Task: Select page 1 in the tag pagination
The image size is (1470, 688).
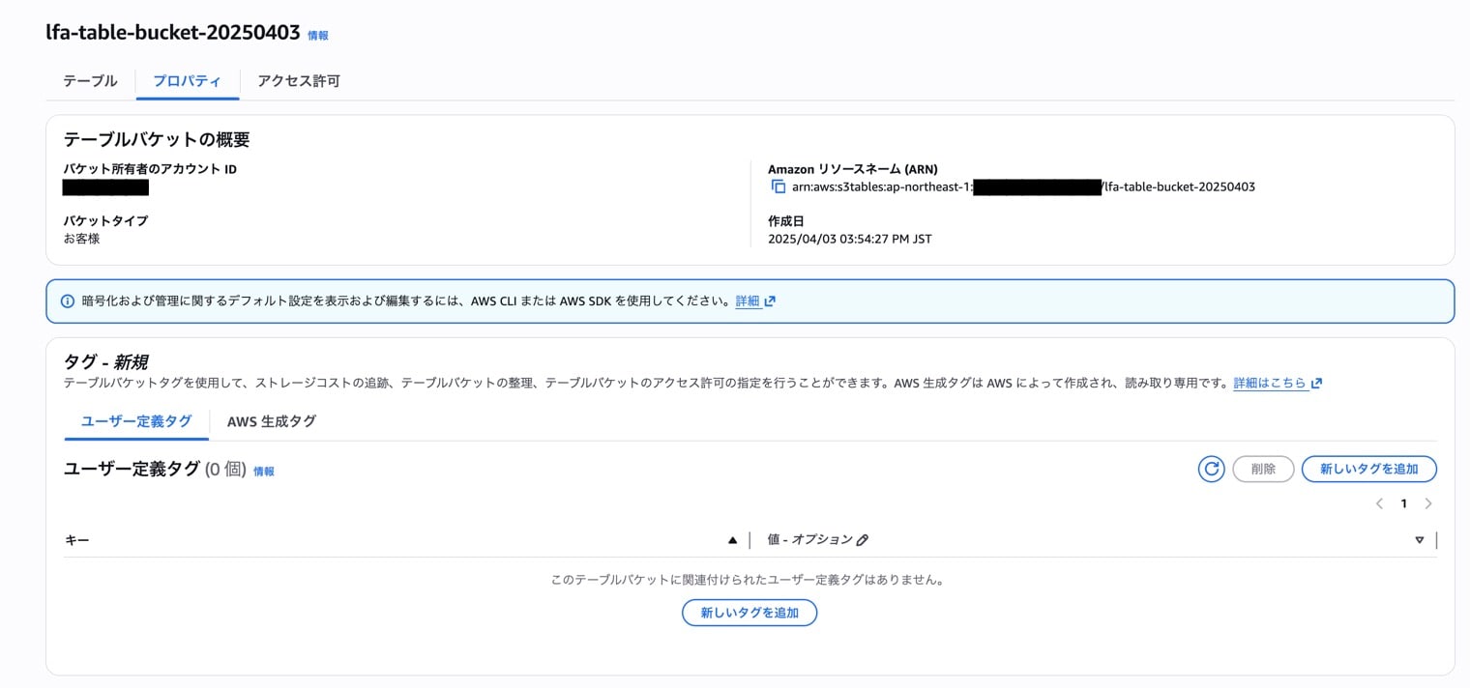Action: (1404, 503)
